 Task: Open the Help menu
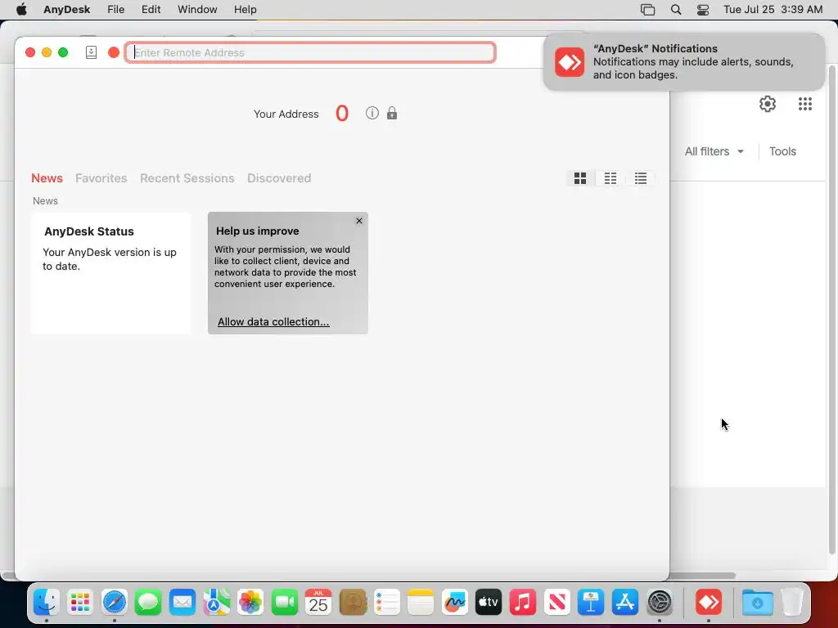(x=246, y=10)
